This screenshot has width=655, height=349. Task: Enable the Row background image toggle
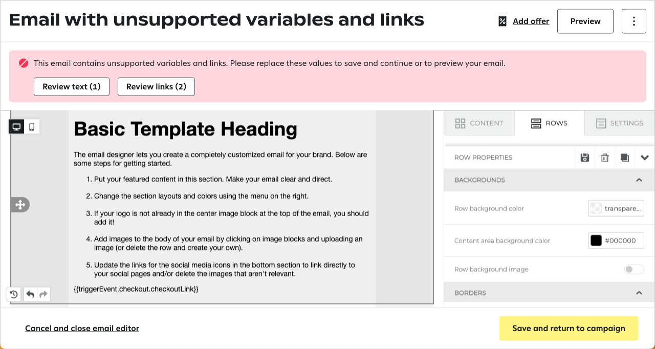[634, 269]
